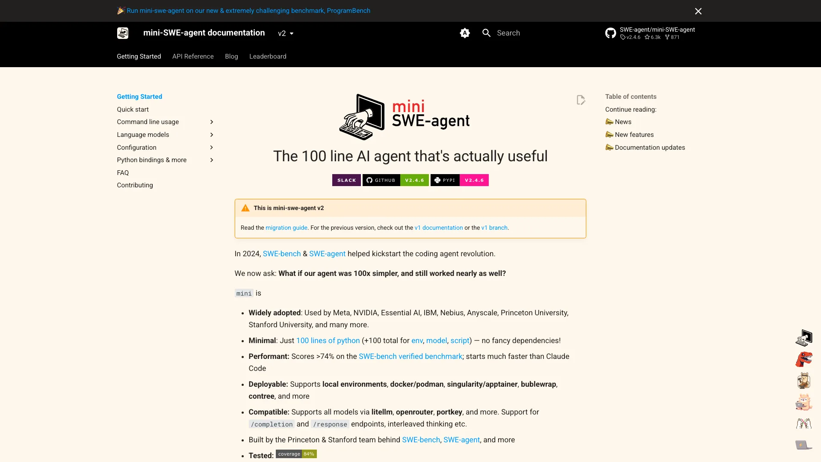The width and height of the screenshot is (821, 462).
Task: Switch to the Getting Started tab
Action: coord(139,56)
